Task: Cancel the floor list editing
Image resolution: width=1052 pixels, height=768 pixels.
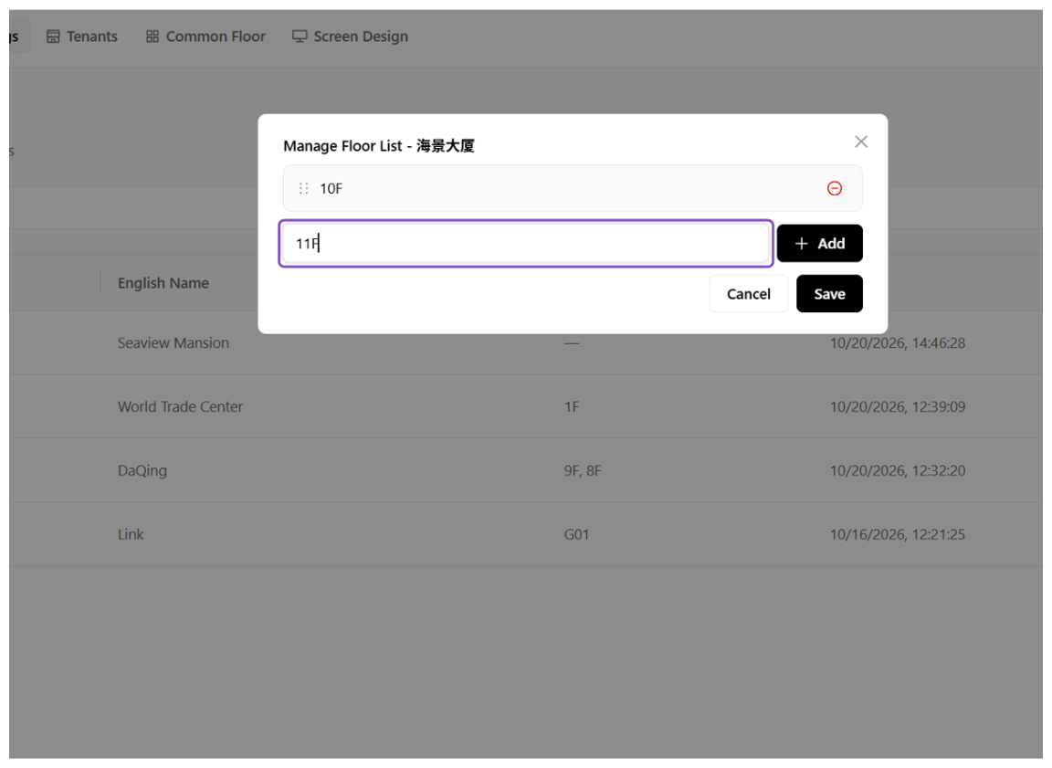Action: [x=748, y=294]
